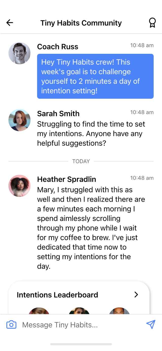Image resolution: width=162 pixels, height=351 pixels.
Task: Tap the middle leaderboard avatar
Action: (x=79, y=311)
